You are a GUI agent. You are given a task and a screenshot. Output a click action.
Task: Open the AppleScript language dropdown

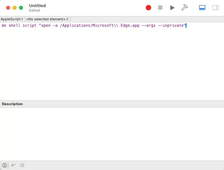tap(12, 19)
